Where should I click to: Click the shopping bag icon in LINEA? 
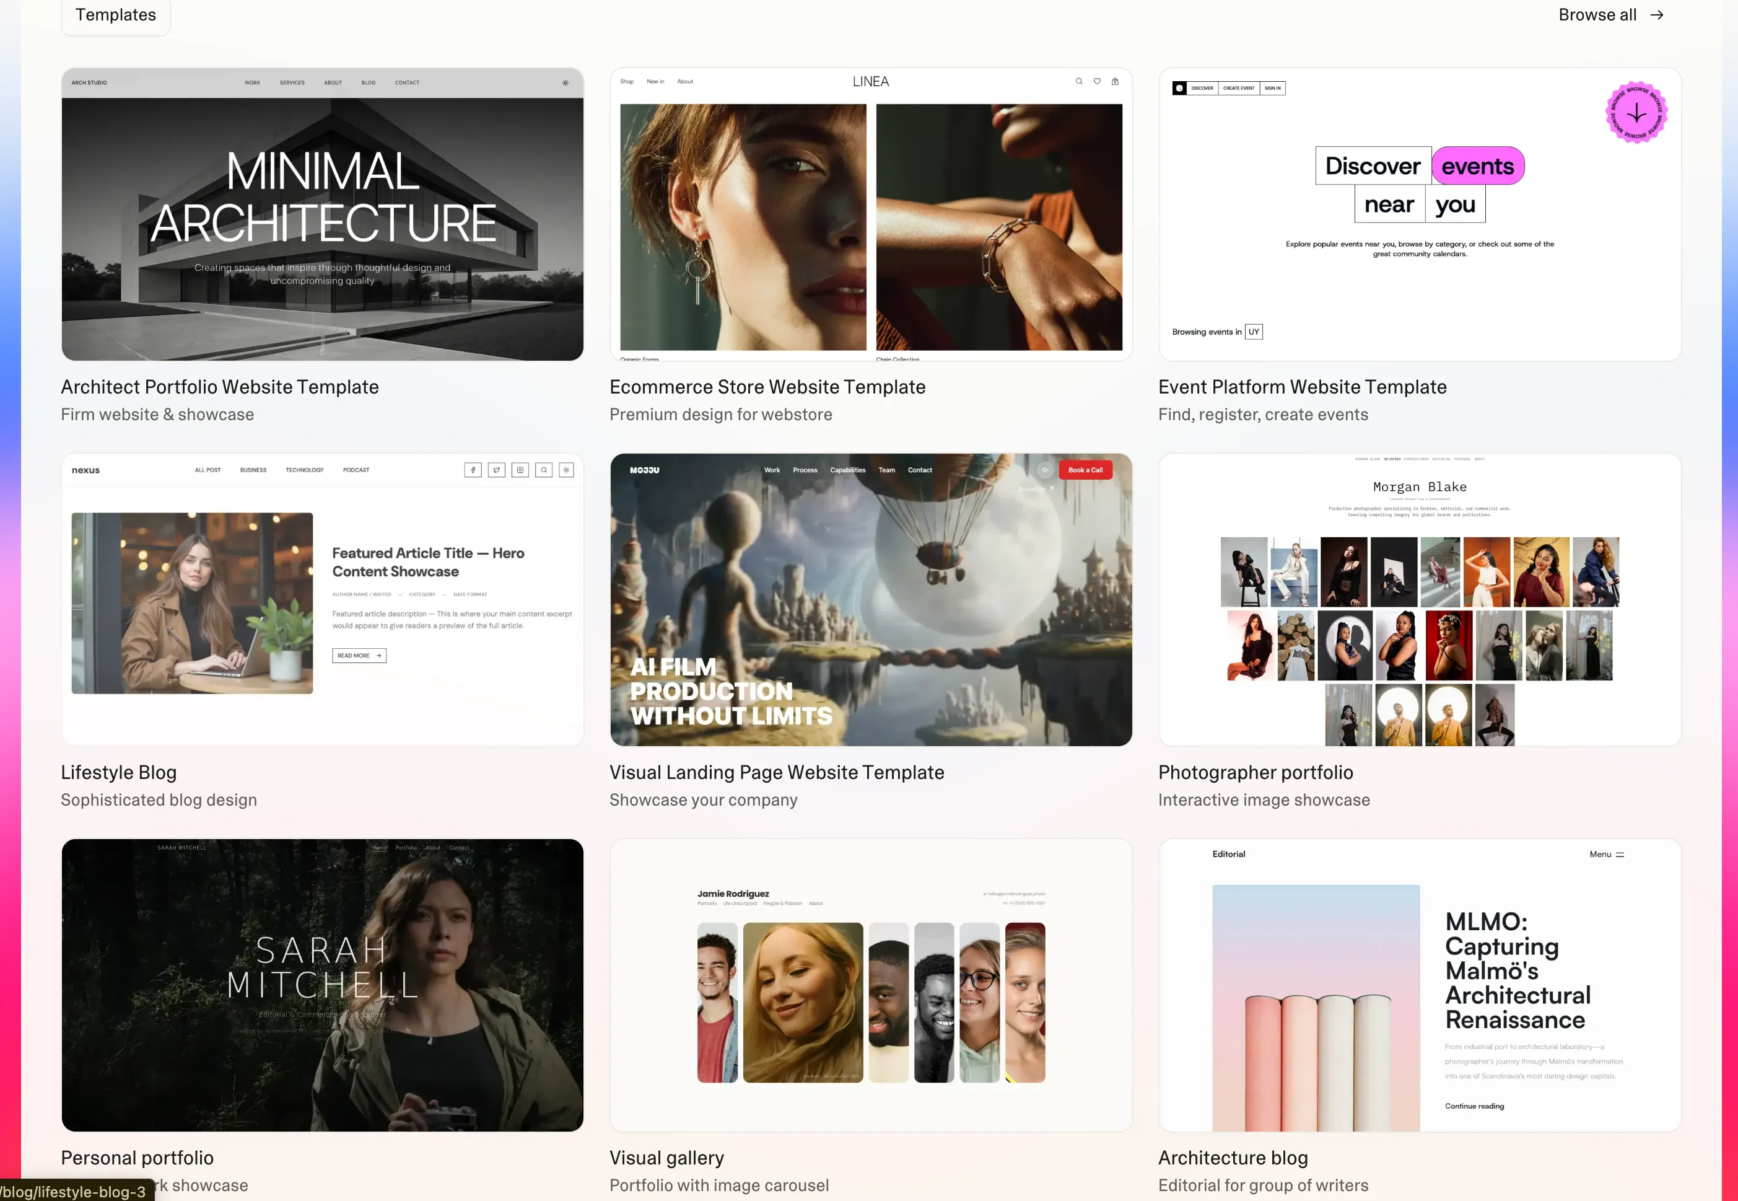coord(1116,81)
